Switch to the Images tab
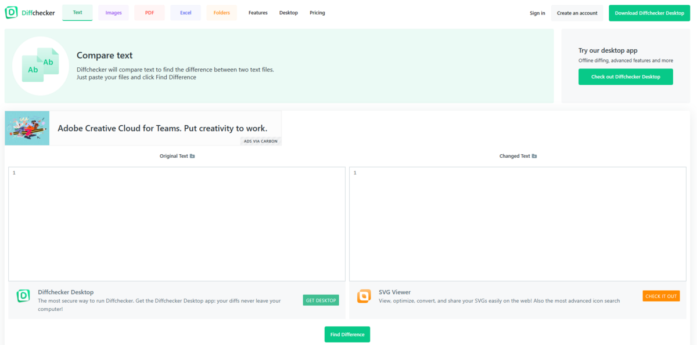The width and height of the screenshot is (697, 345). click(x=113, y=13)
